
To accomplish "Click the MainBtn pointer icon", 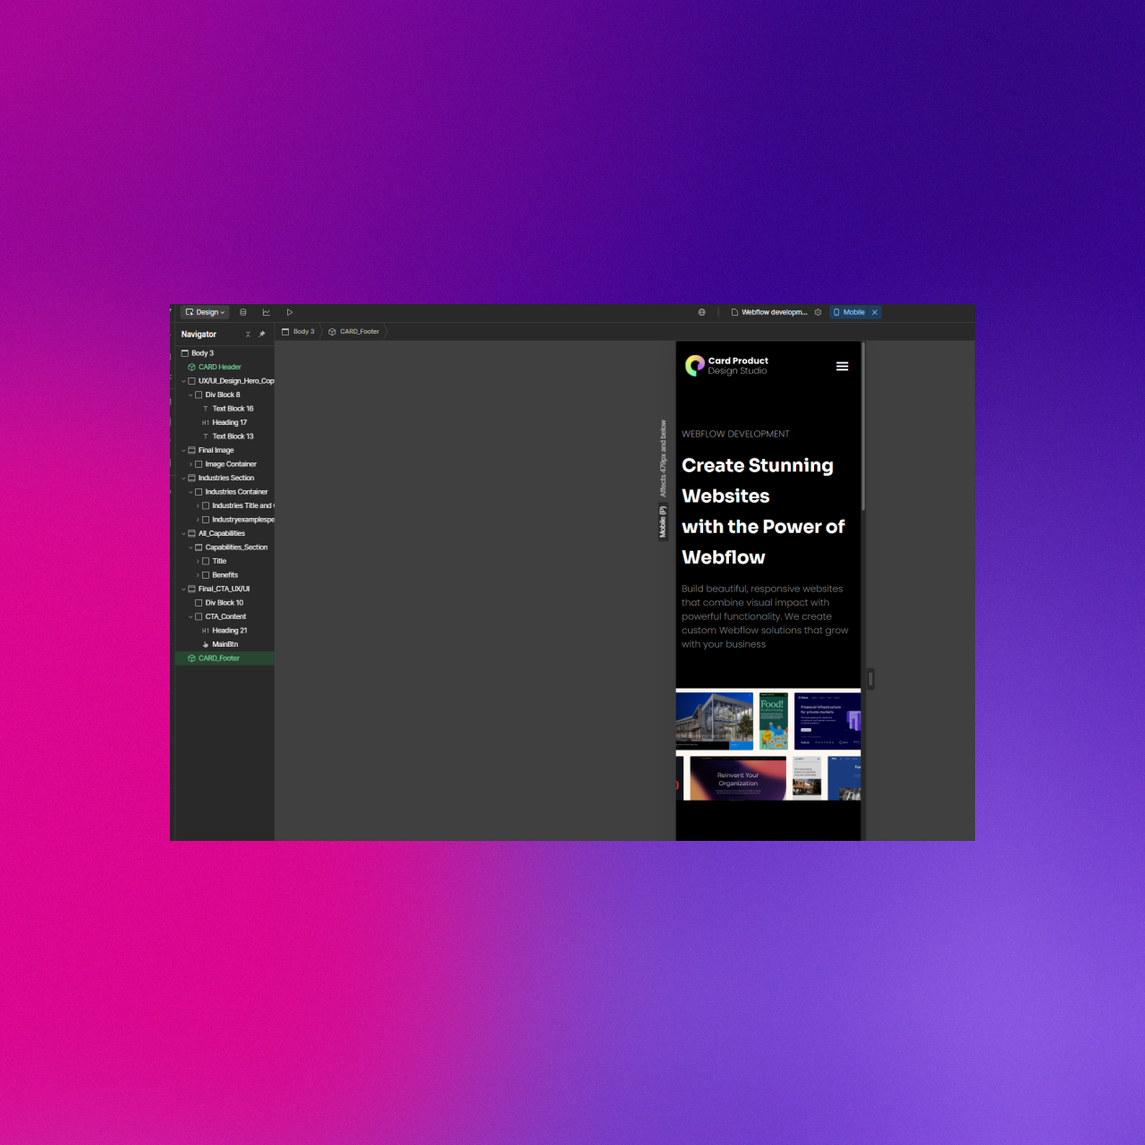I will tap(206, 644).
